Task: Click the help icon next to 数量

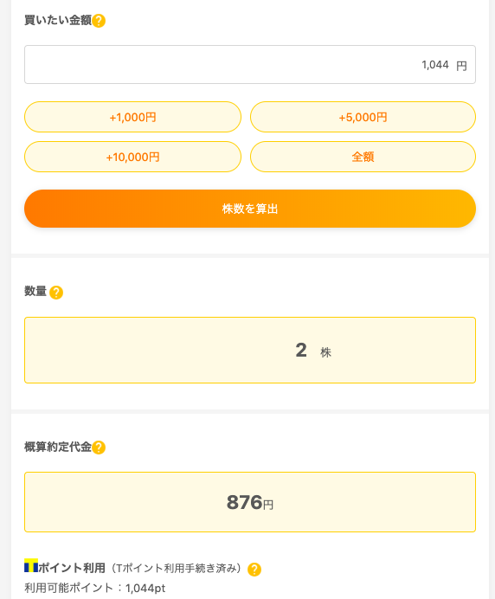Action: pos(56,293)
